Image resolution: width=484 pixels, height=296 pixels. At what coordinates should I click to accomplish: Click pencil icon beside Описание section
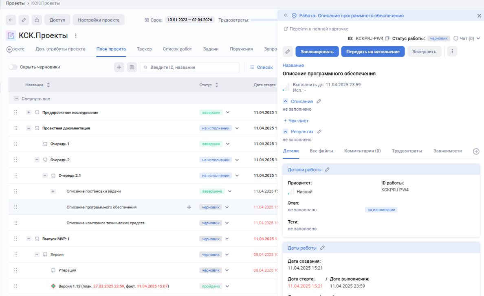pyautogui.click(x=319, y=101)
